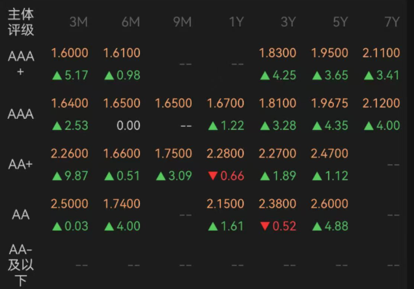Select the 主体评级 header label
This screenshot has height=289, width=414.
[x=21, y=22]
